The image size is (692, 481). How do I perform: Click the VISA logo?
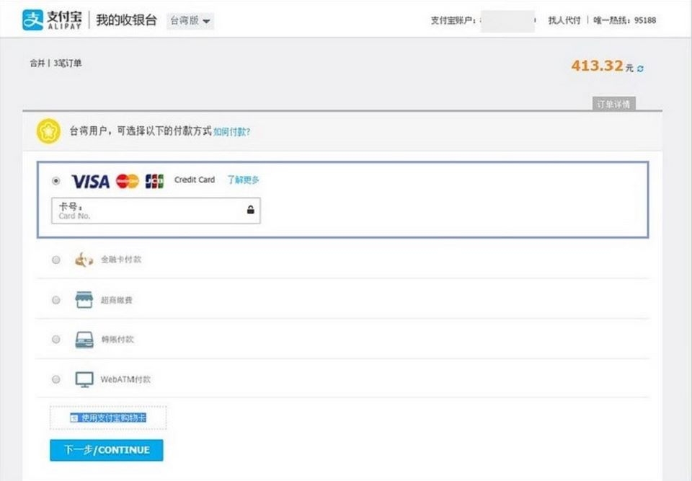91,181
